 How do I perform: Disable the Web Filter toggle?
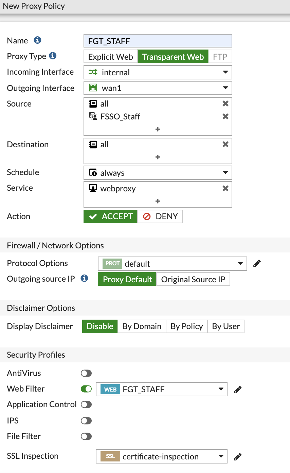86,389
